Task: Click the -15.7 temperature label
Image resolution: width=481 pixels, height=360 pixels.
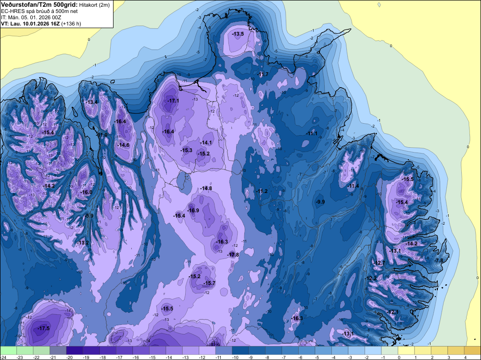Action: [x=210, y=283]
